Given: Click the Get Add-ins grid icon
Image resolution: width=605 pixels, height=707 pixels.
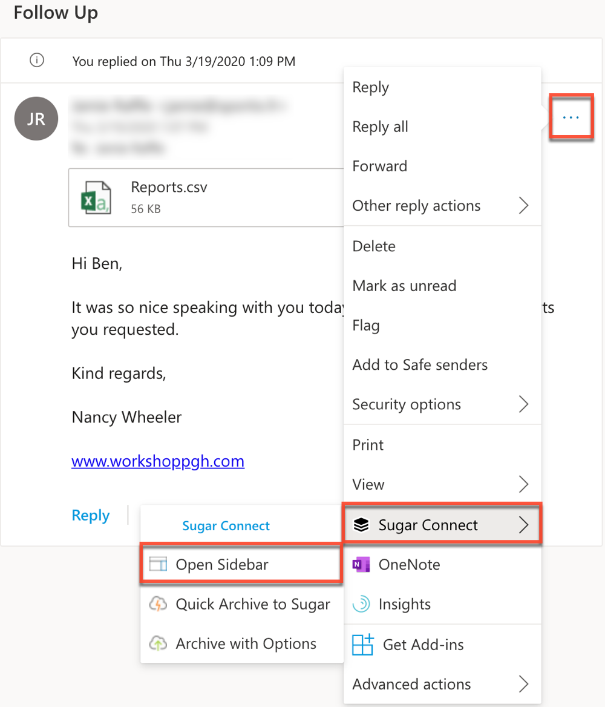Looking at the screenshot, I should [x=362, y=645].
